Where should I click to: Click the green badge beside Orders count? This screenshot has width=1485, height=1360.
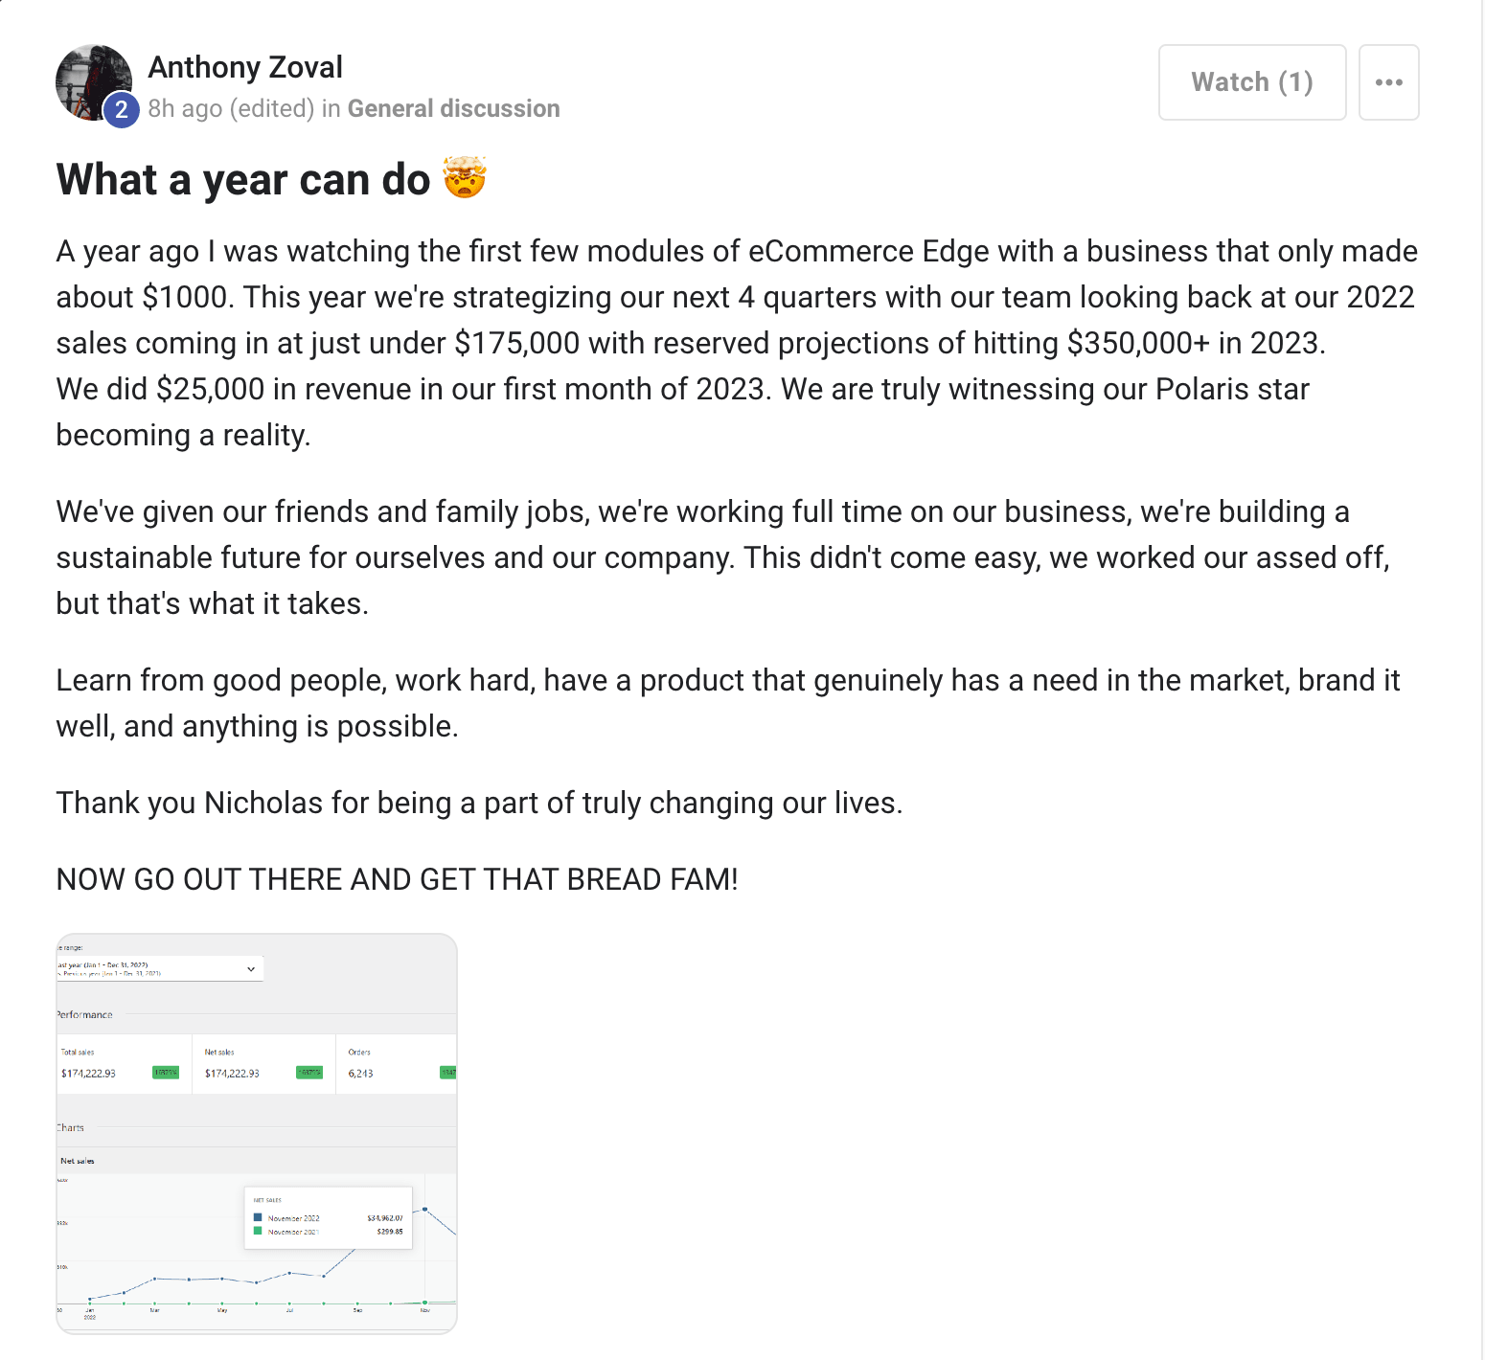(448, 1073)
